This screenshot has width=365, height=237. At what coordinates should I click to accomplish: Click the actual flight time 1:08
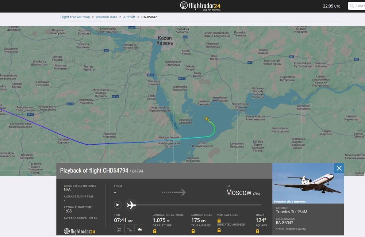click(68, 211)
